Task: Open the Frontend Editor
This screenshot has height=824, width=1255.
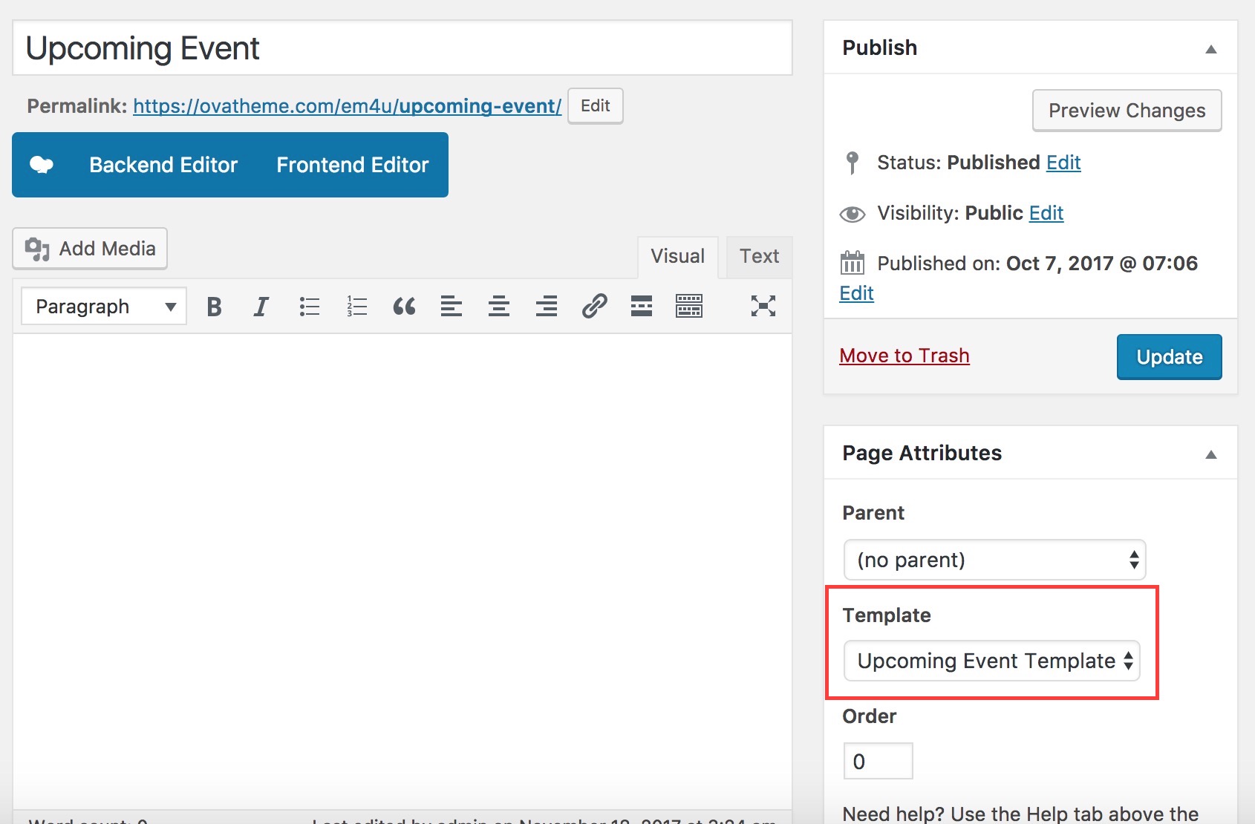Action: coord(352,165)
